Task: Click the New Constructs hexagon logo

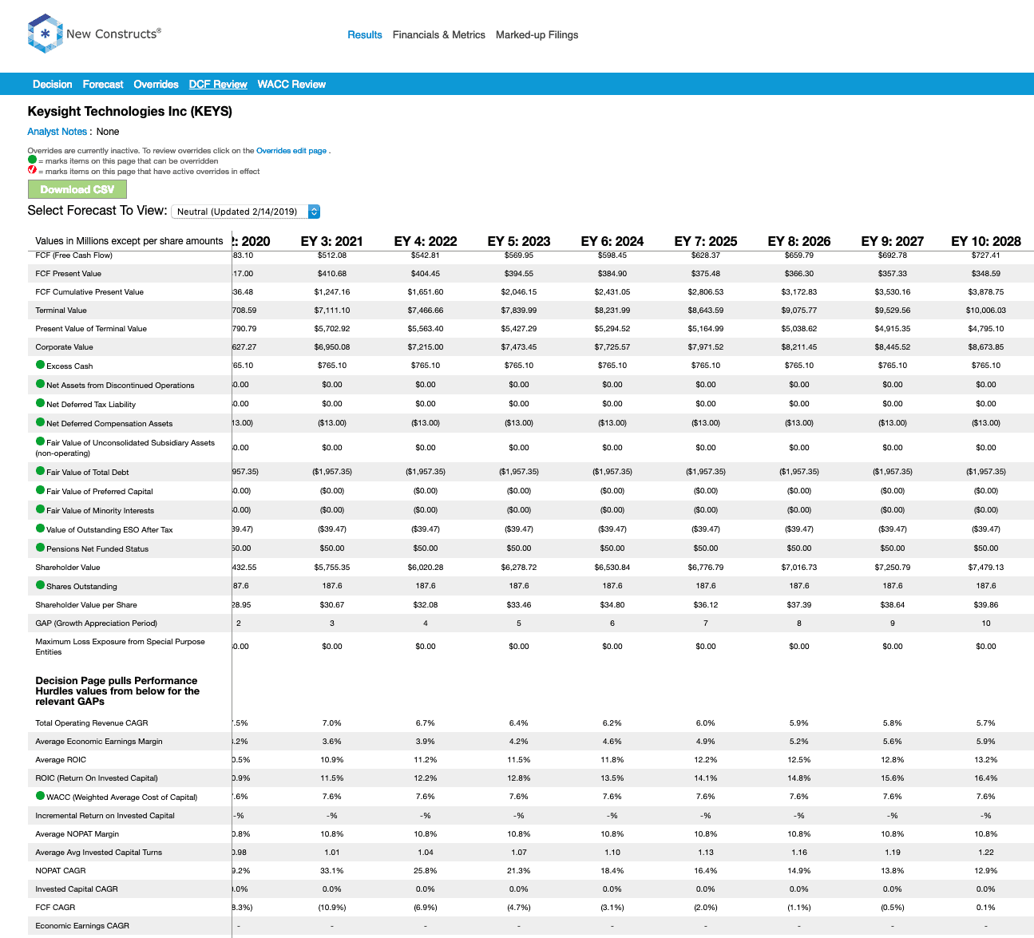Action: click(x=45, y=34)
